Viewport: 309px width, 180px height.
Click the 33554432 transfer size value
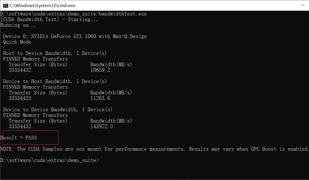[x=20, y=70]
